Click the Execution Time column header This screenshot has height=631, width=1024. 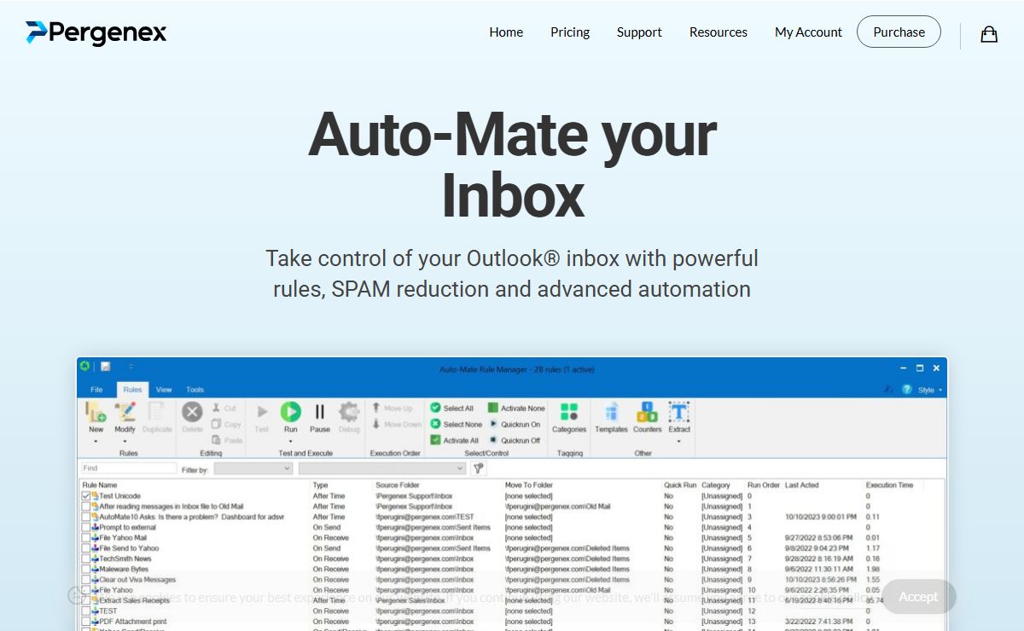(889, 485)
